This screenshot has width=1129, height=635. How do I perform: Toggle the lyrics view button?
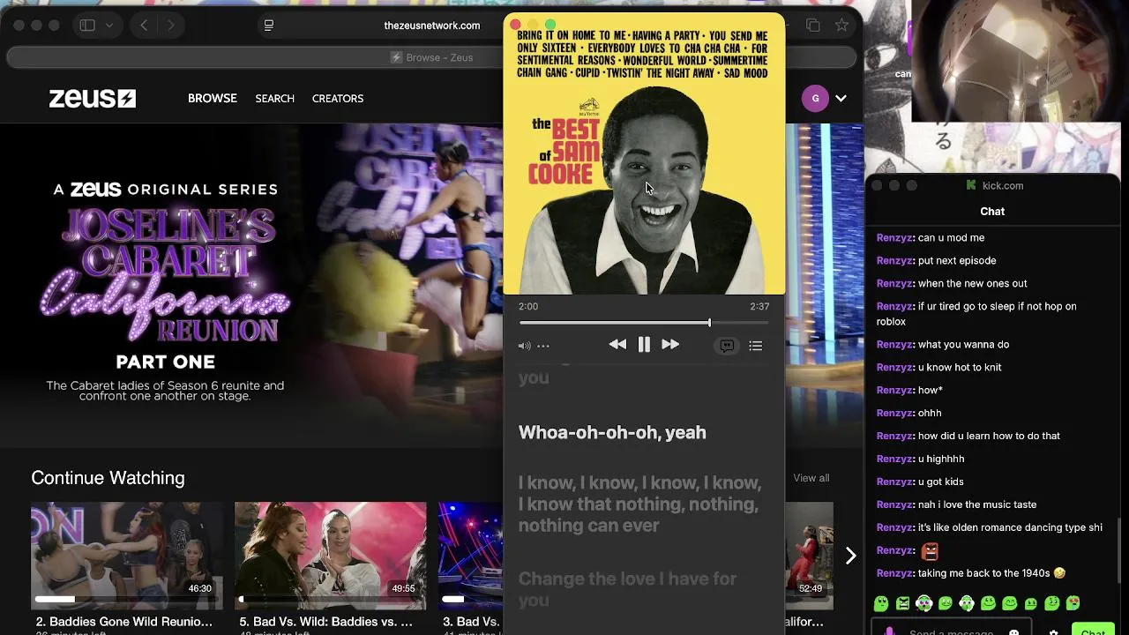coord(727,346)
